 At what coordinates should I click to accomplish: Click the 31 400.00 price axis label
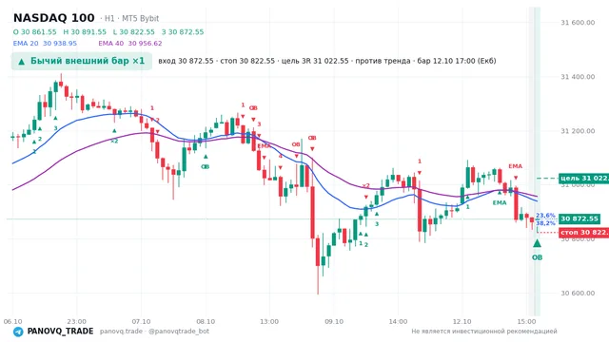pos(578,77)
